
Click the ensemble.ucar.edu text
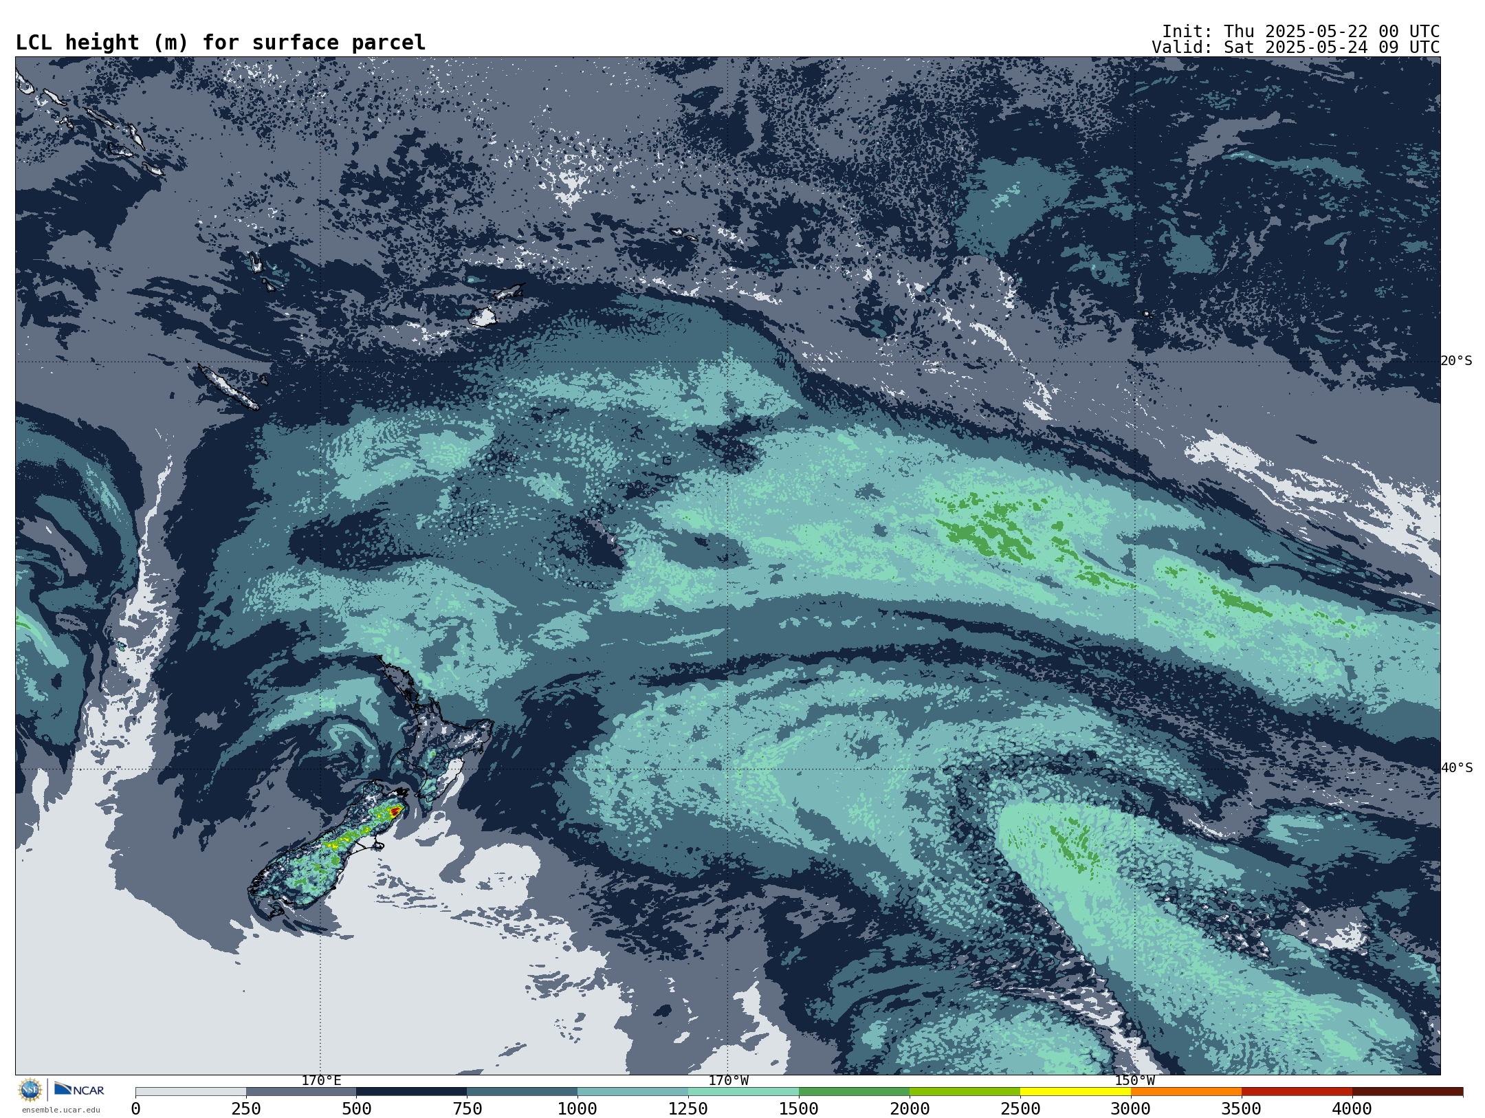pos(60,1110)
